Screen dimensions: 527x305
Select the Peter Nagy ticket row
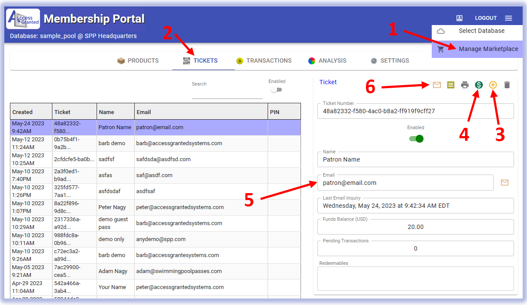tap(155, 207)
